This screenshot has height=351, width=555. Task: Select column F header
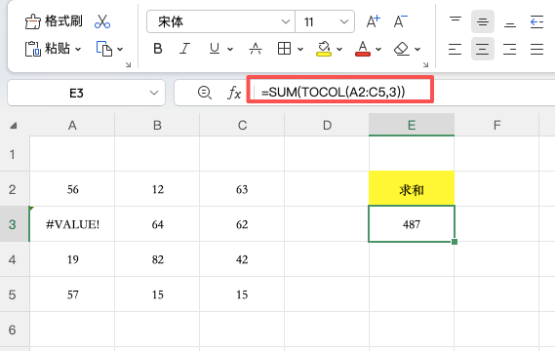point(496,125)
